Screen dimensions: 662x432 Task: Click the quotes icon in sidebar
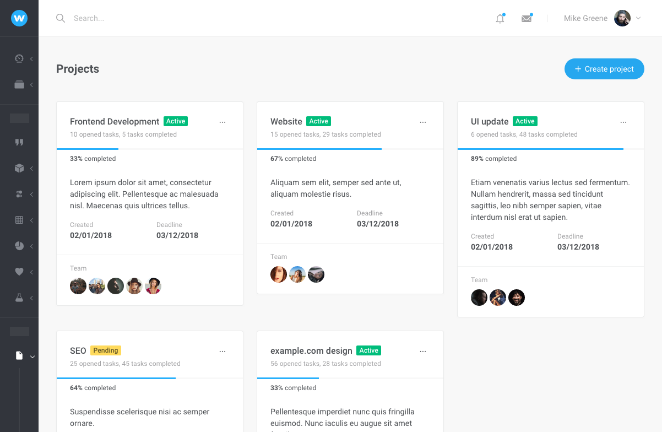click(19, 142)
